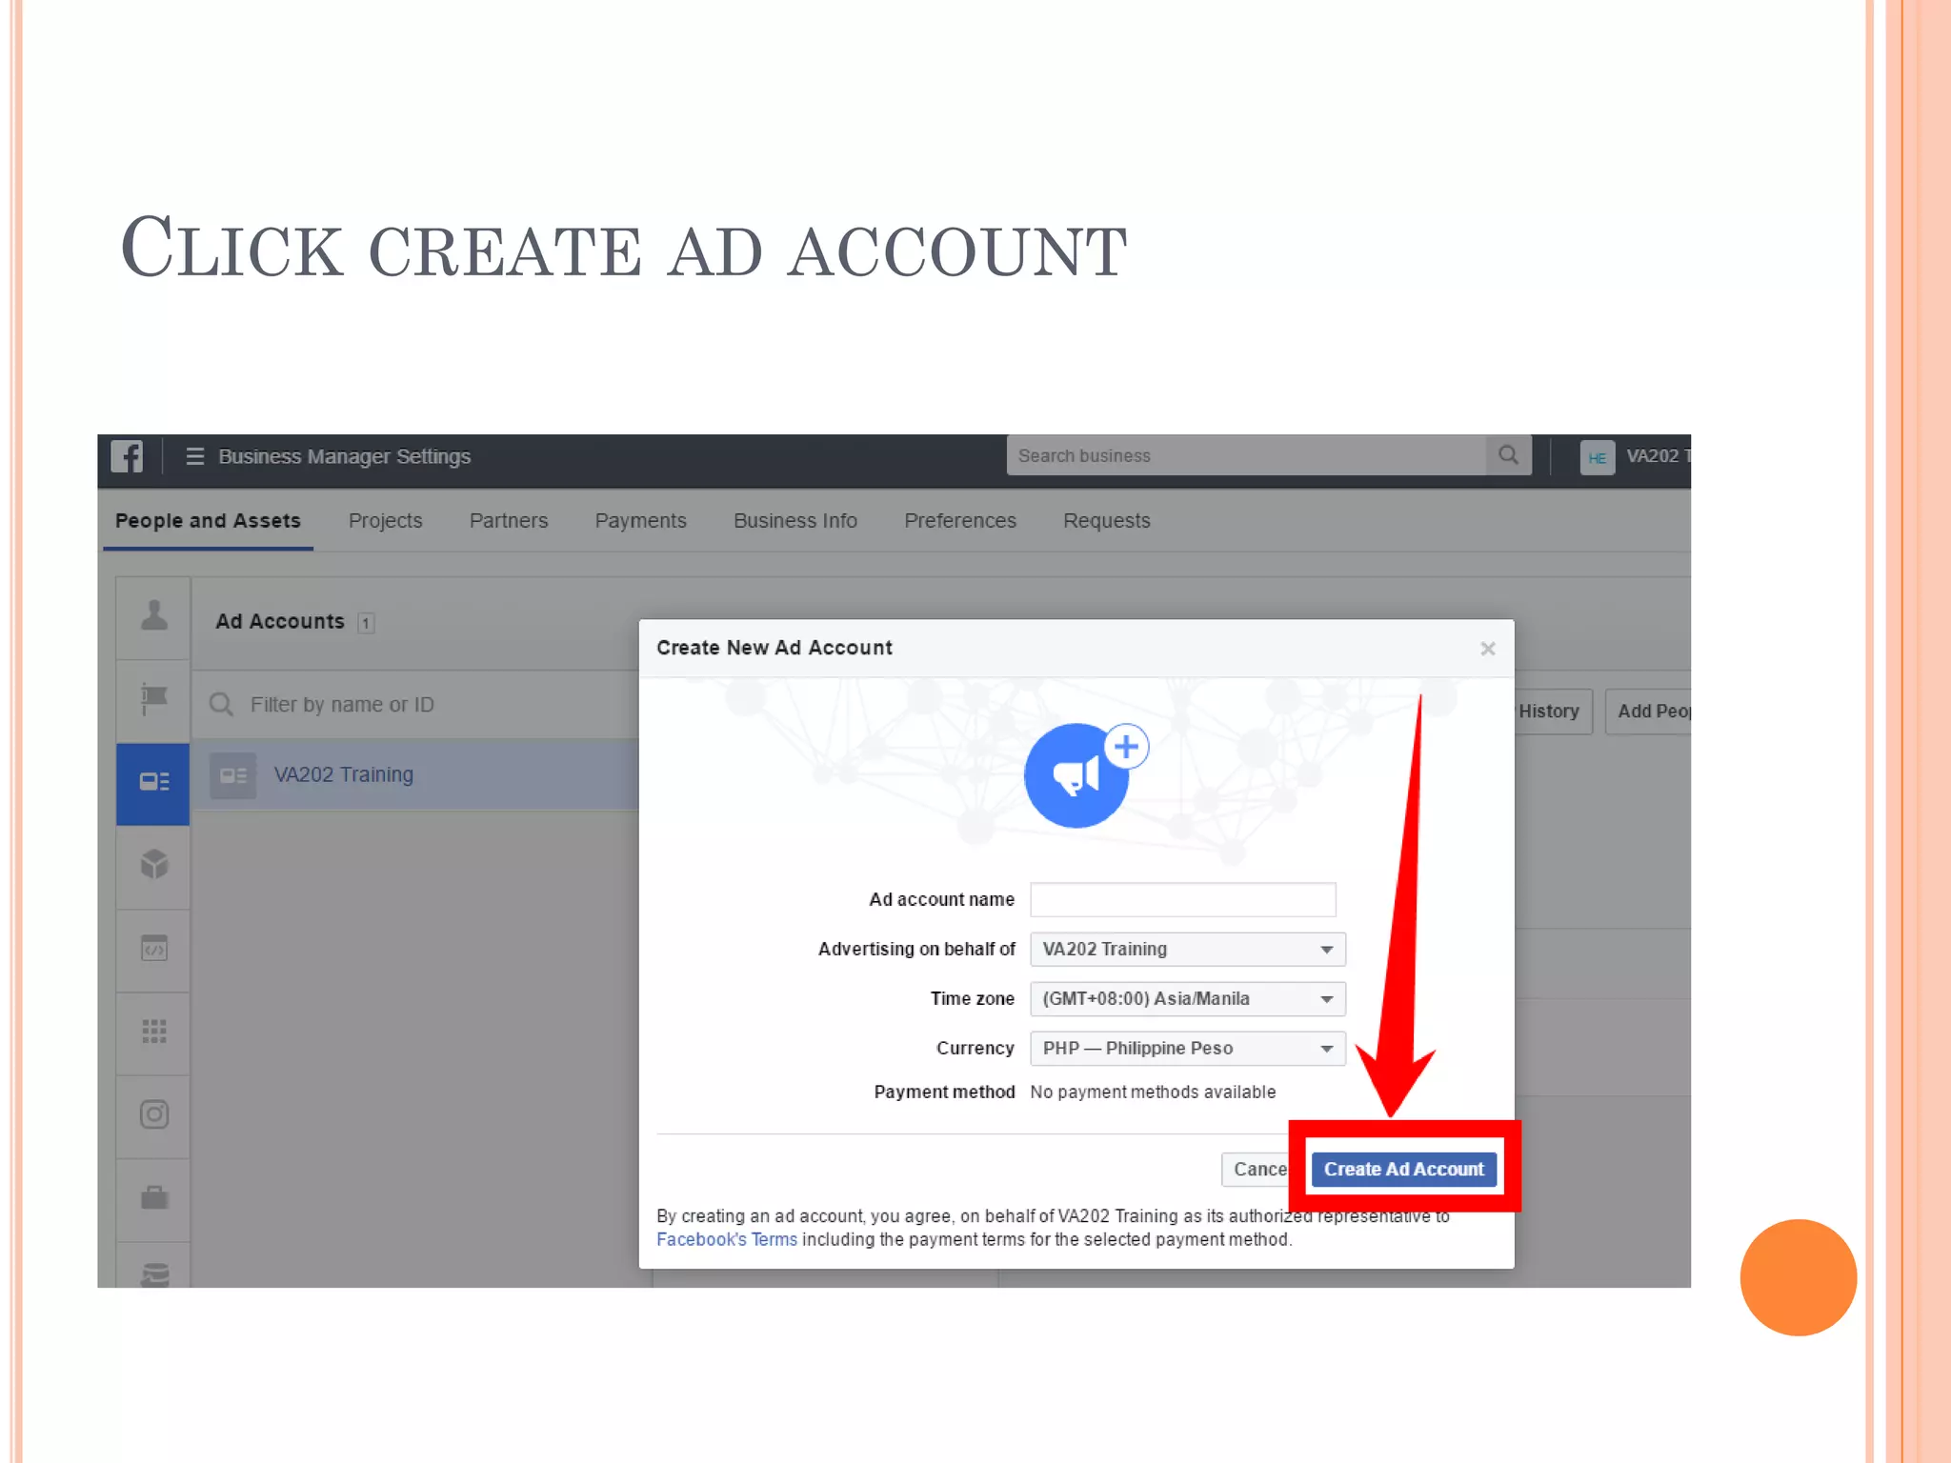Open the Time zone dropdown
The width and height of the screenshot is (1951, 1463).
[1188, 999]
